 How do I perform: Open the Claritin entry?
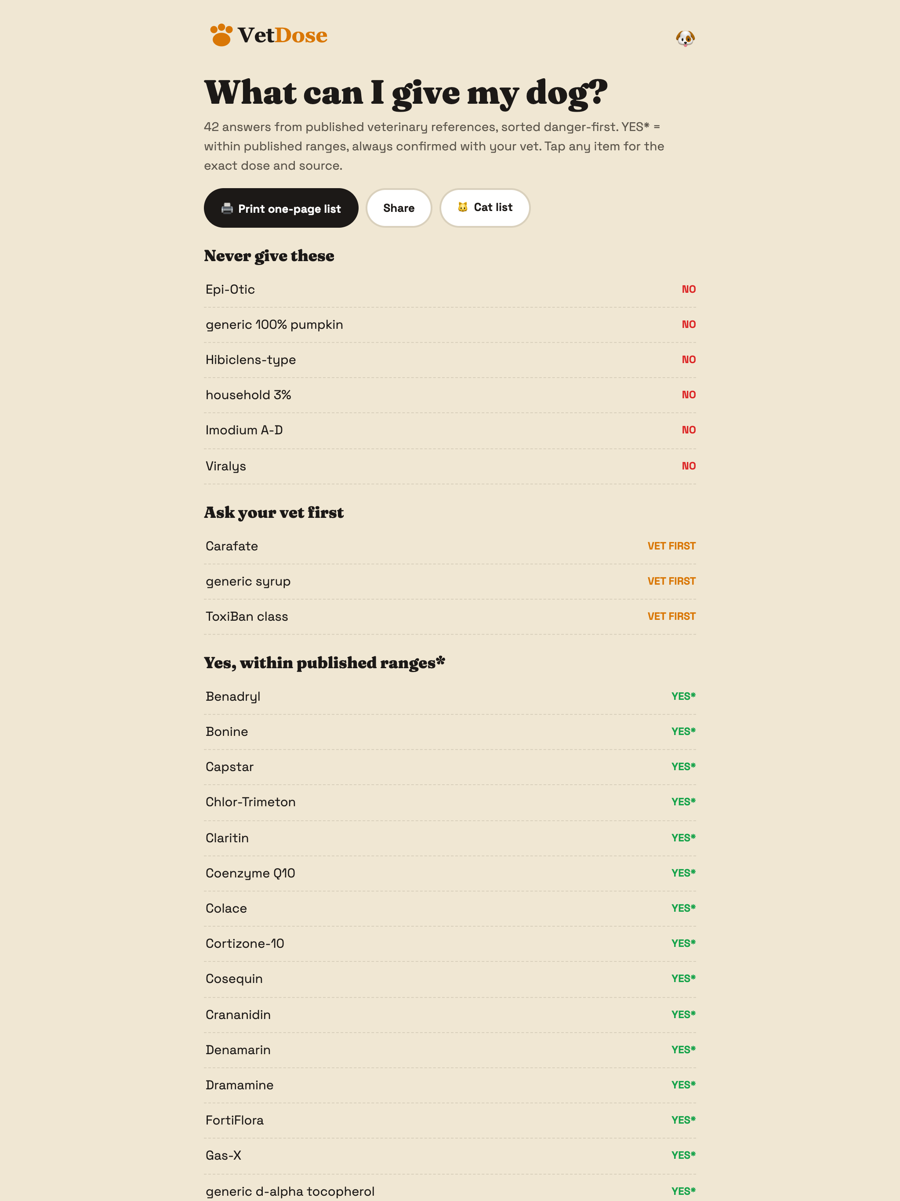point(450,838)
